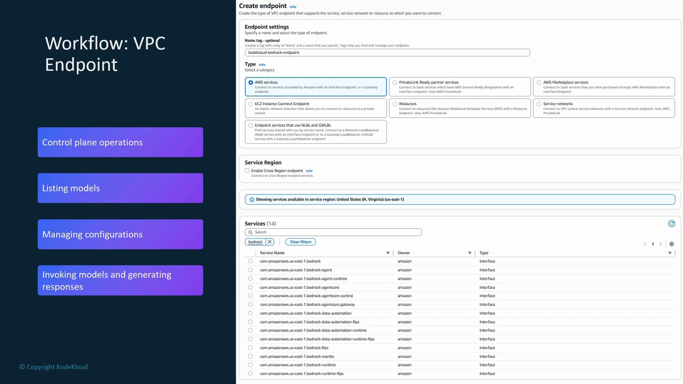The image size is (683, 384).
Task: Select bedrock-mantle service
Action: 250,356
